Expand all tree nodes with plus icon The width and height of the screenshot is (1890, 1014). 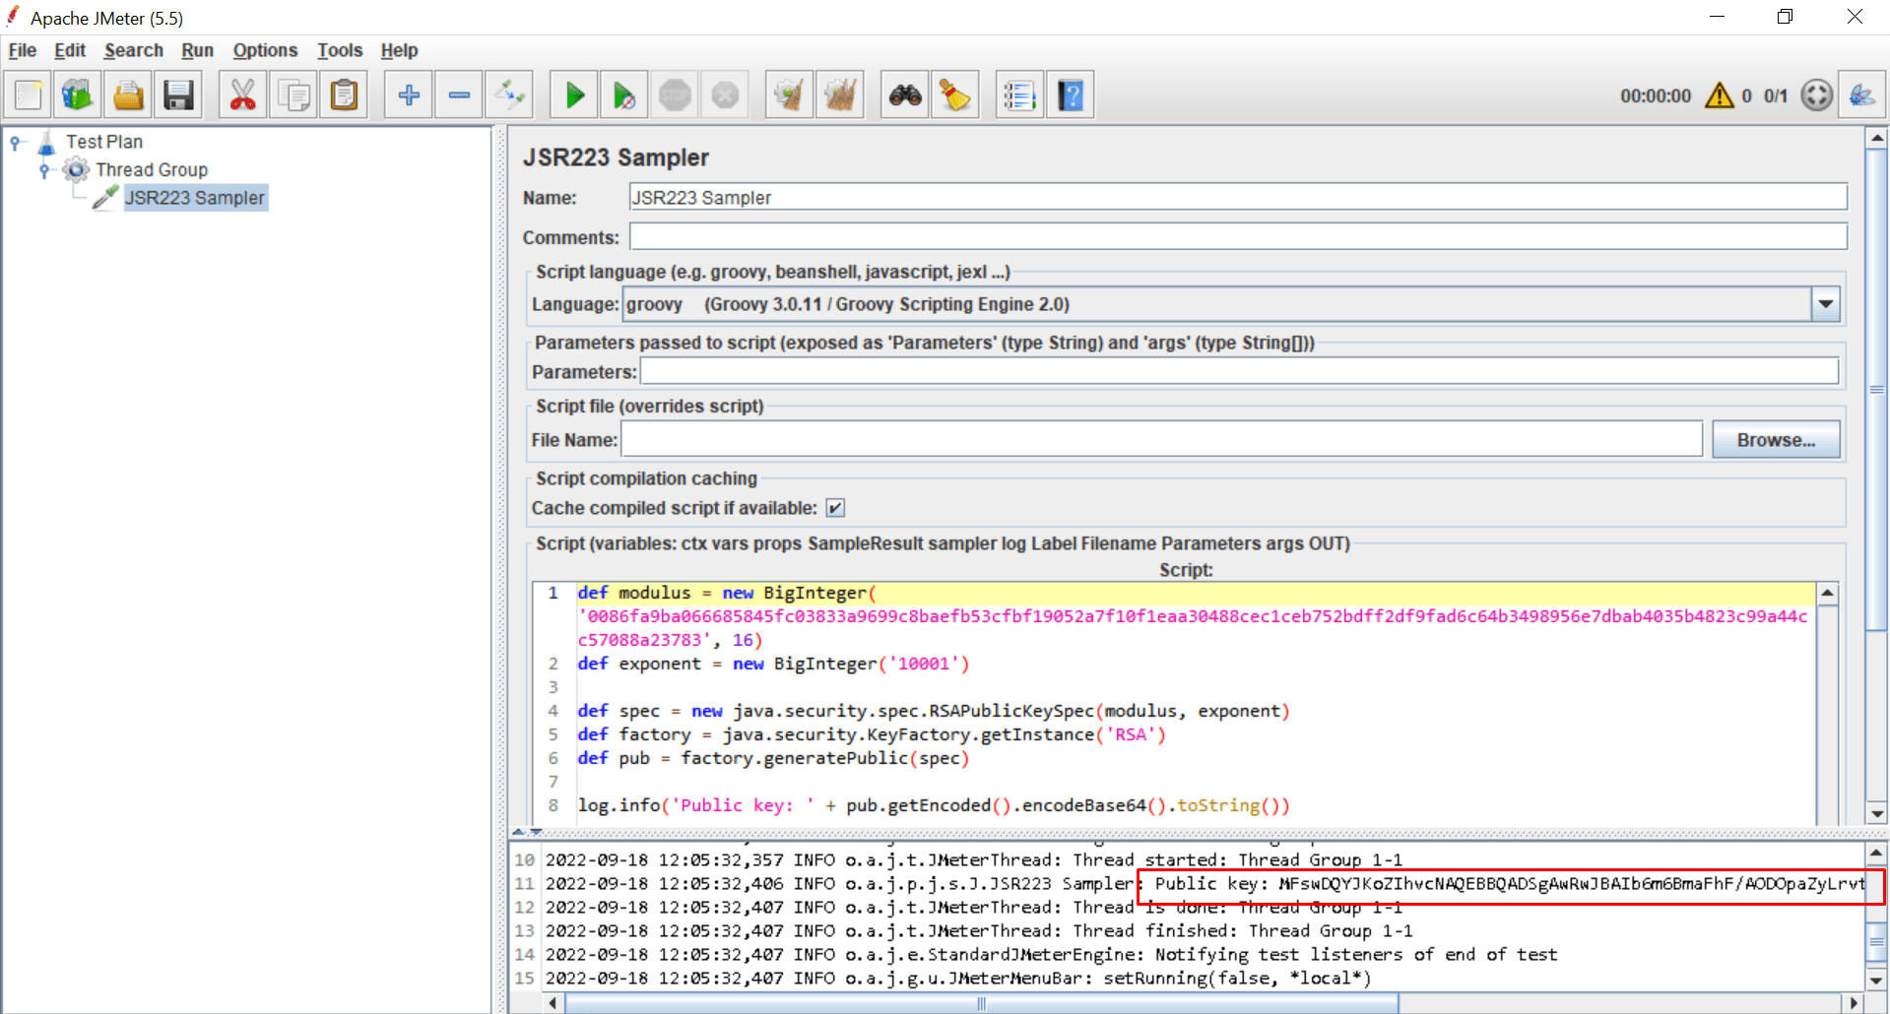point(409,95)
